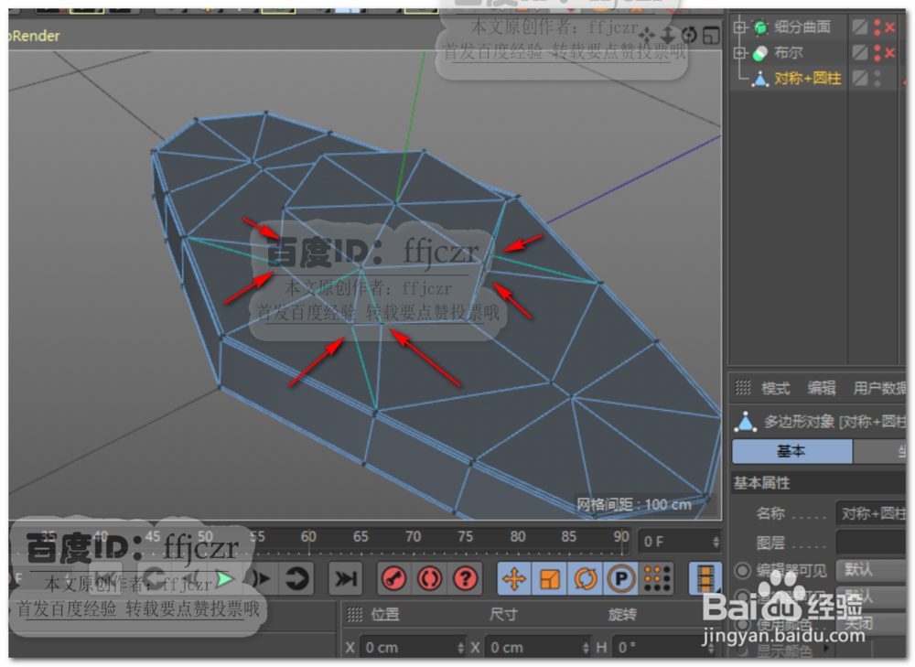Click the polygon object icon in attribute header
Screen dimensions: 915x667
(745, 422)
